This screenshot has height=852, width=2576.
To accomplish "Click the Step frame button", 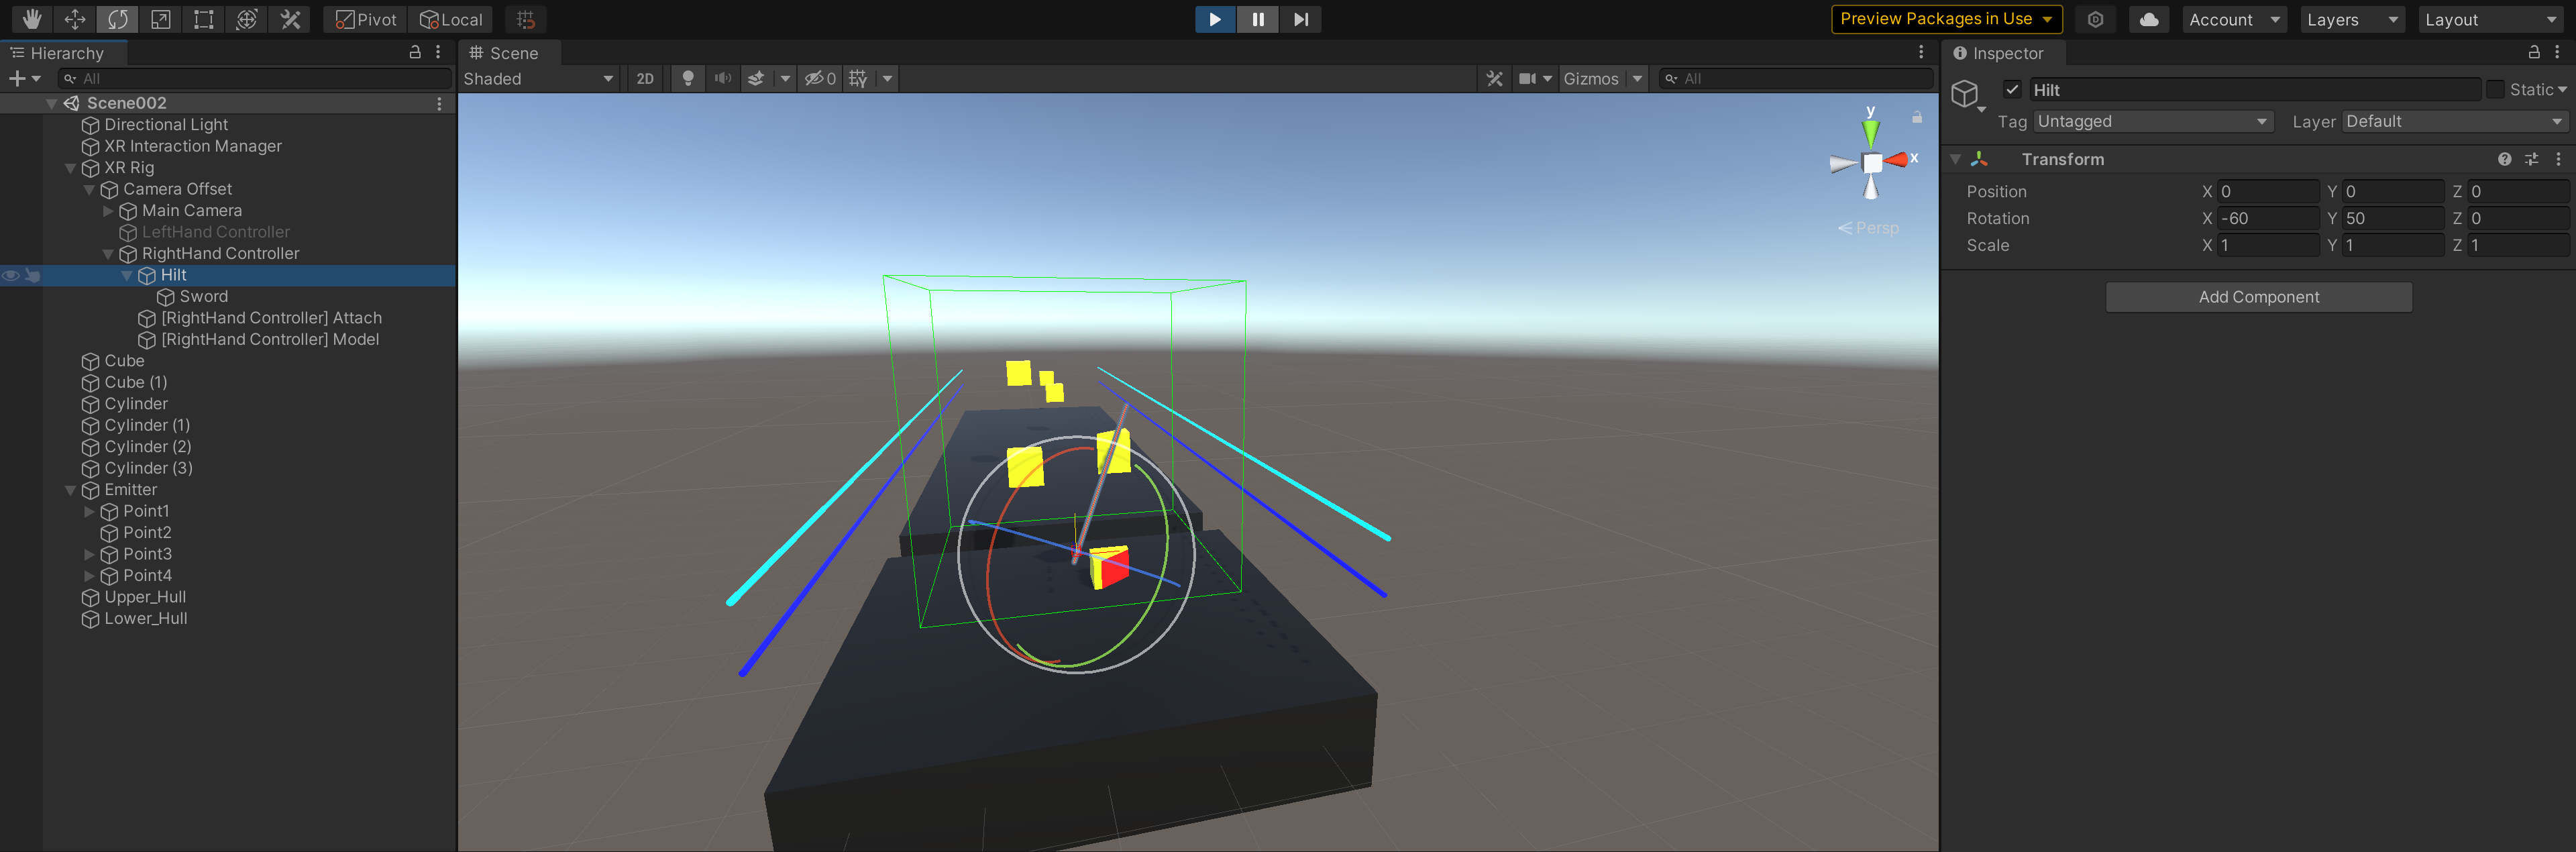I will 1300,19.
